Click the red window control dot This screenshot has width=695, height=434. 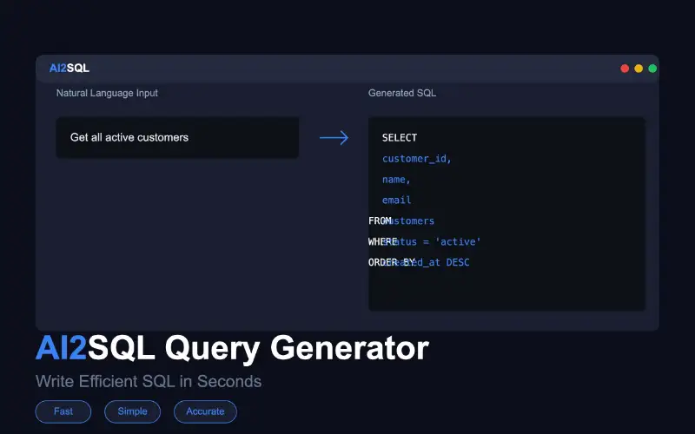tap(625, 69)
